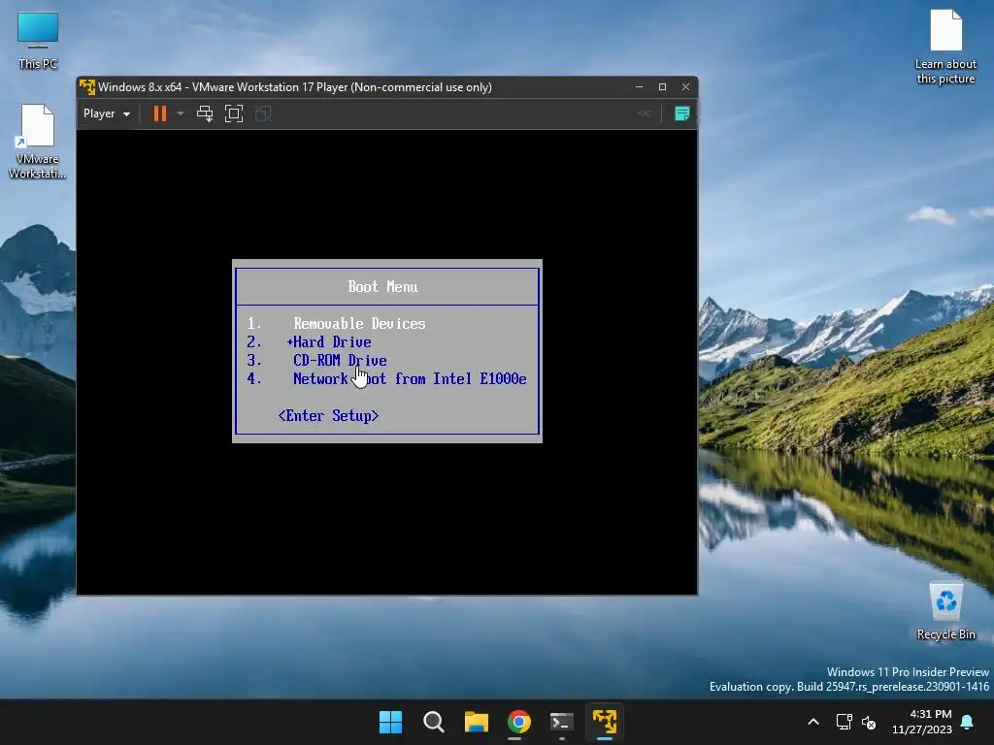Click the VMware icon in window title bar
The image size is (994, 745).
(86, 86)
